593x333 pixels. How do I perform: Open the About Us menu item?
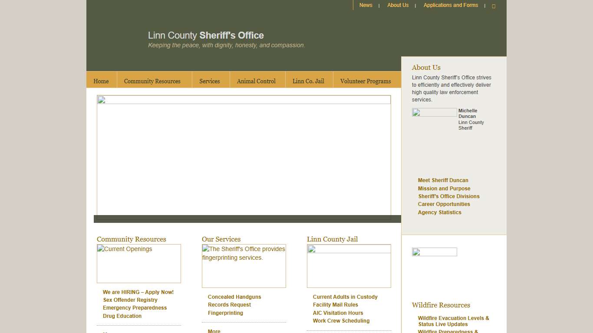[x=398, y=5]
